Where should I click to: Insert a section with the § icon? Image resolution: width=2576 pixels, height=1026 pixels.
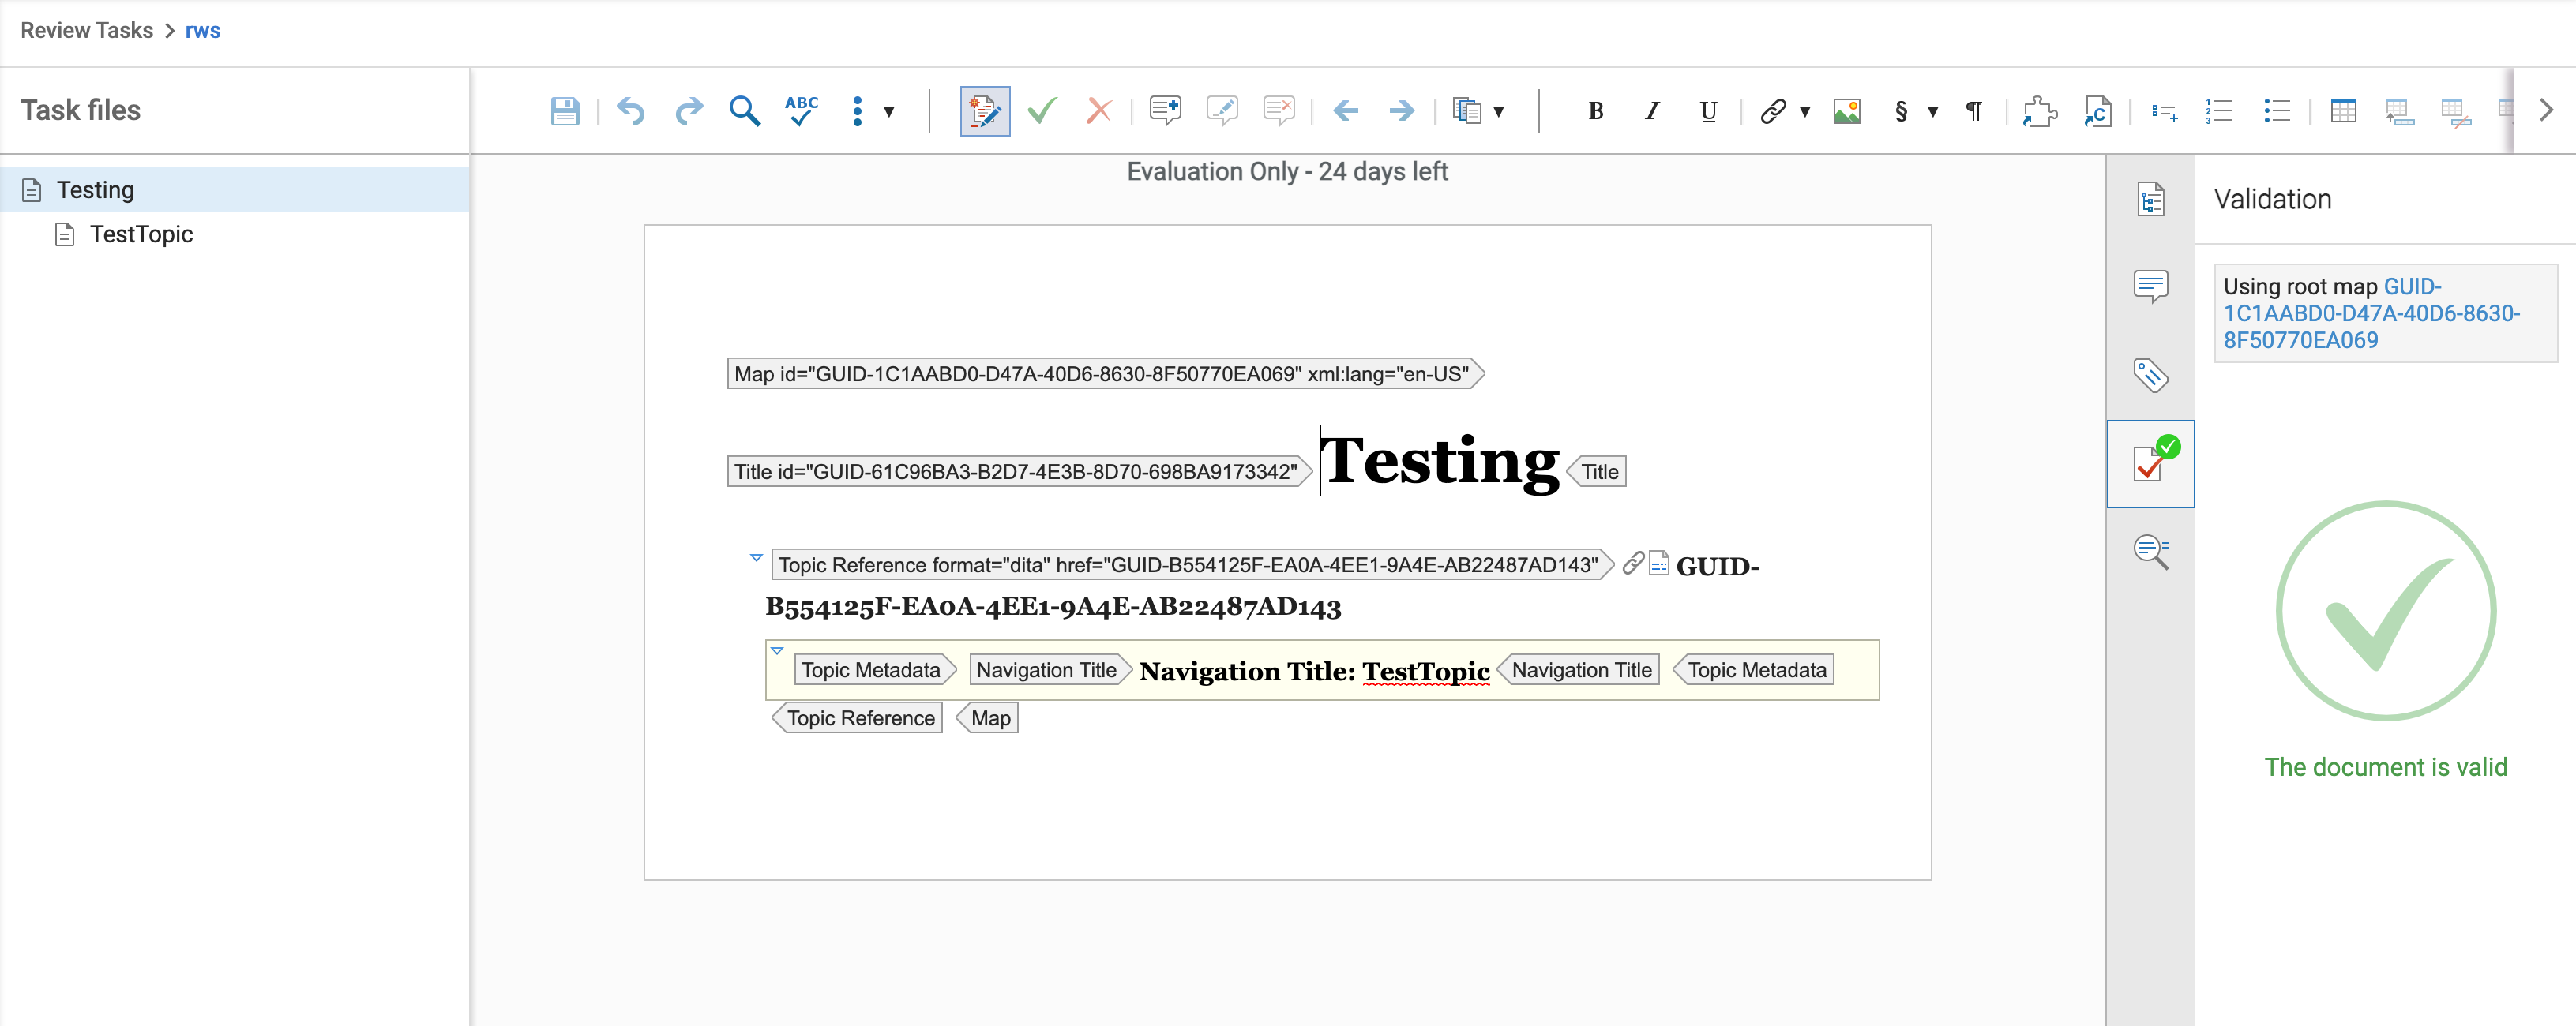click(1901, 111)
